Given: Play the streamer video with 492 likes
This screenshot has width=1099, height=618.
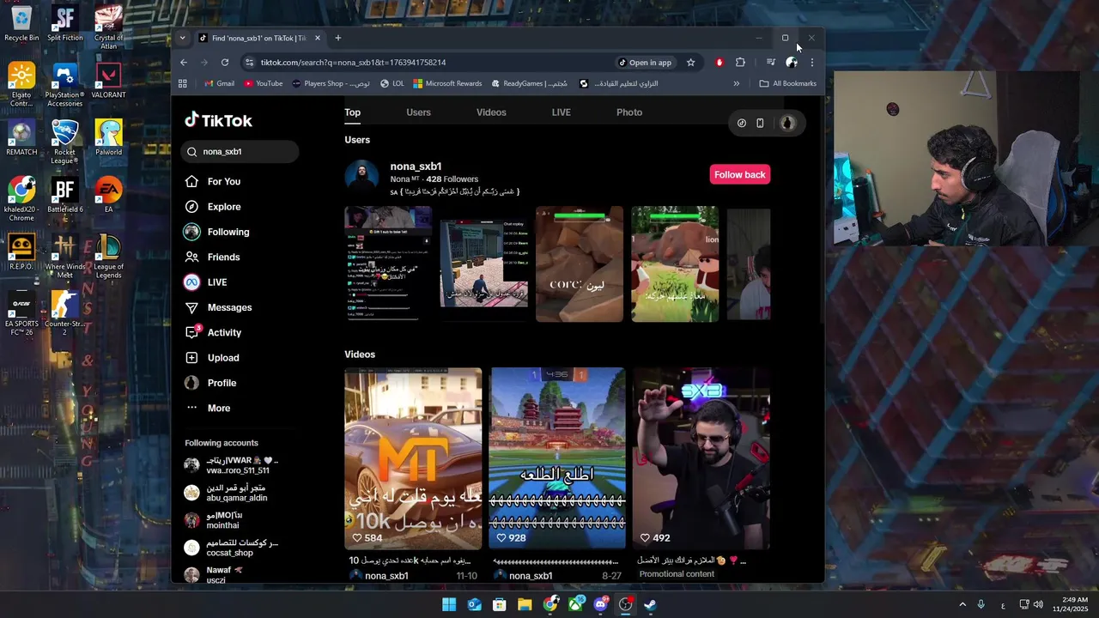Looking at the screenshot, I should (701, 458).
